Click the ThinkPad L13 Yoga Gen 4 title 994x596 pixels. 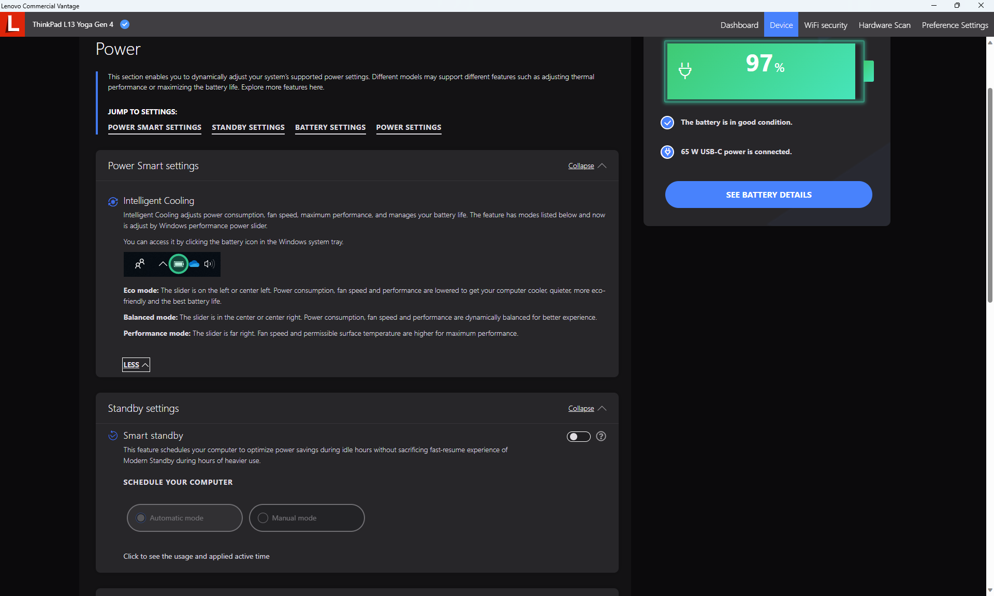[73, 24]
